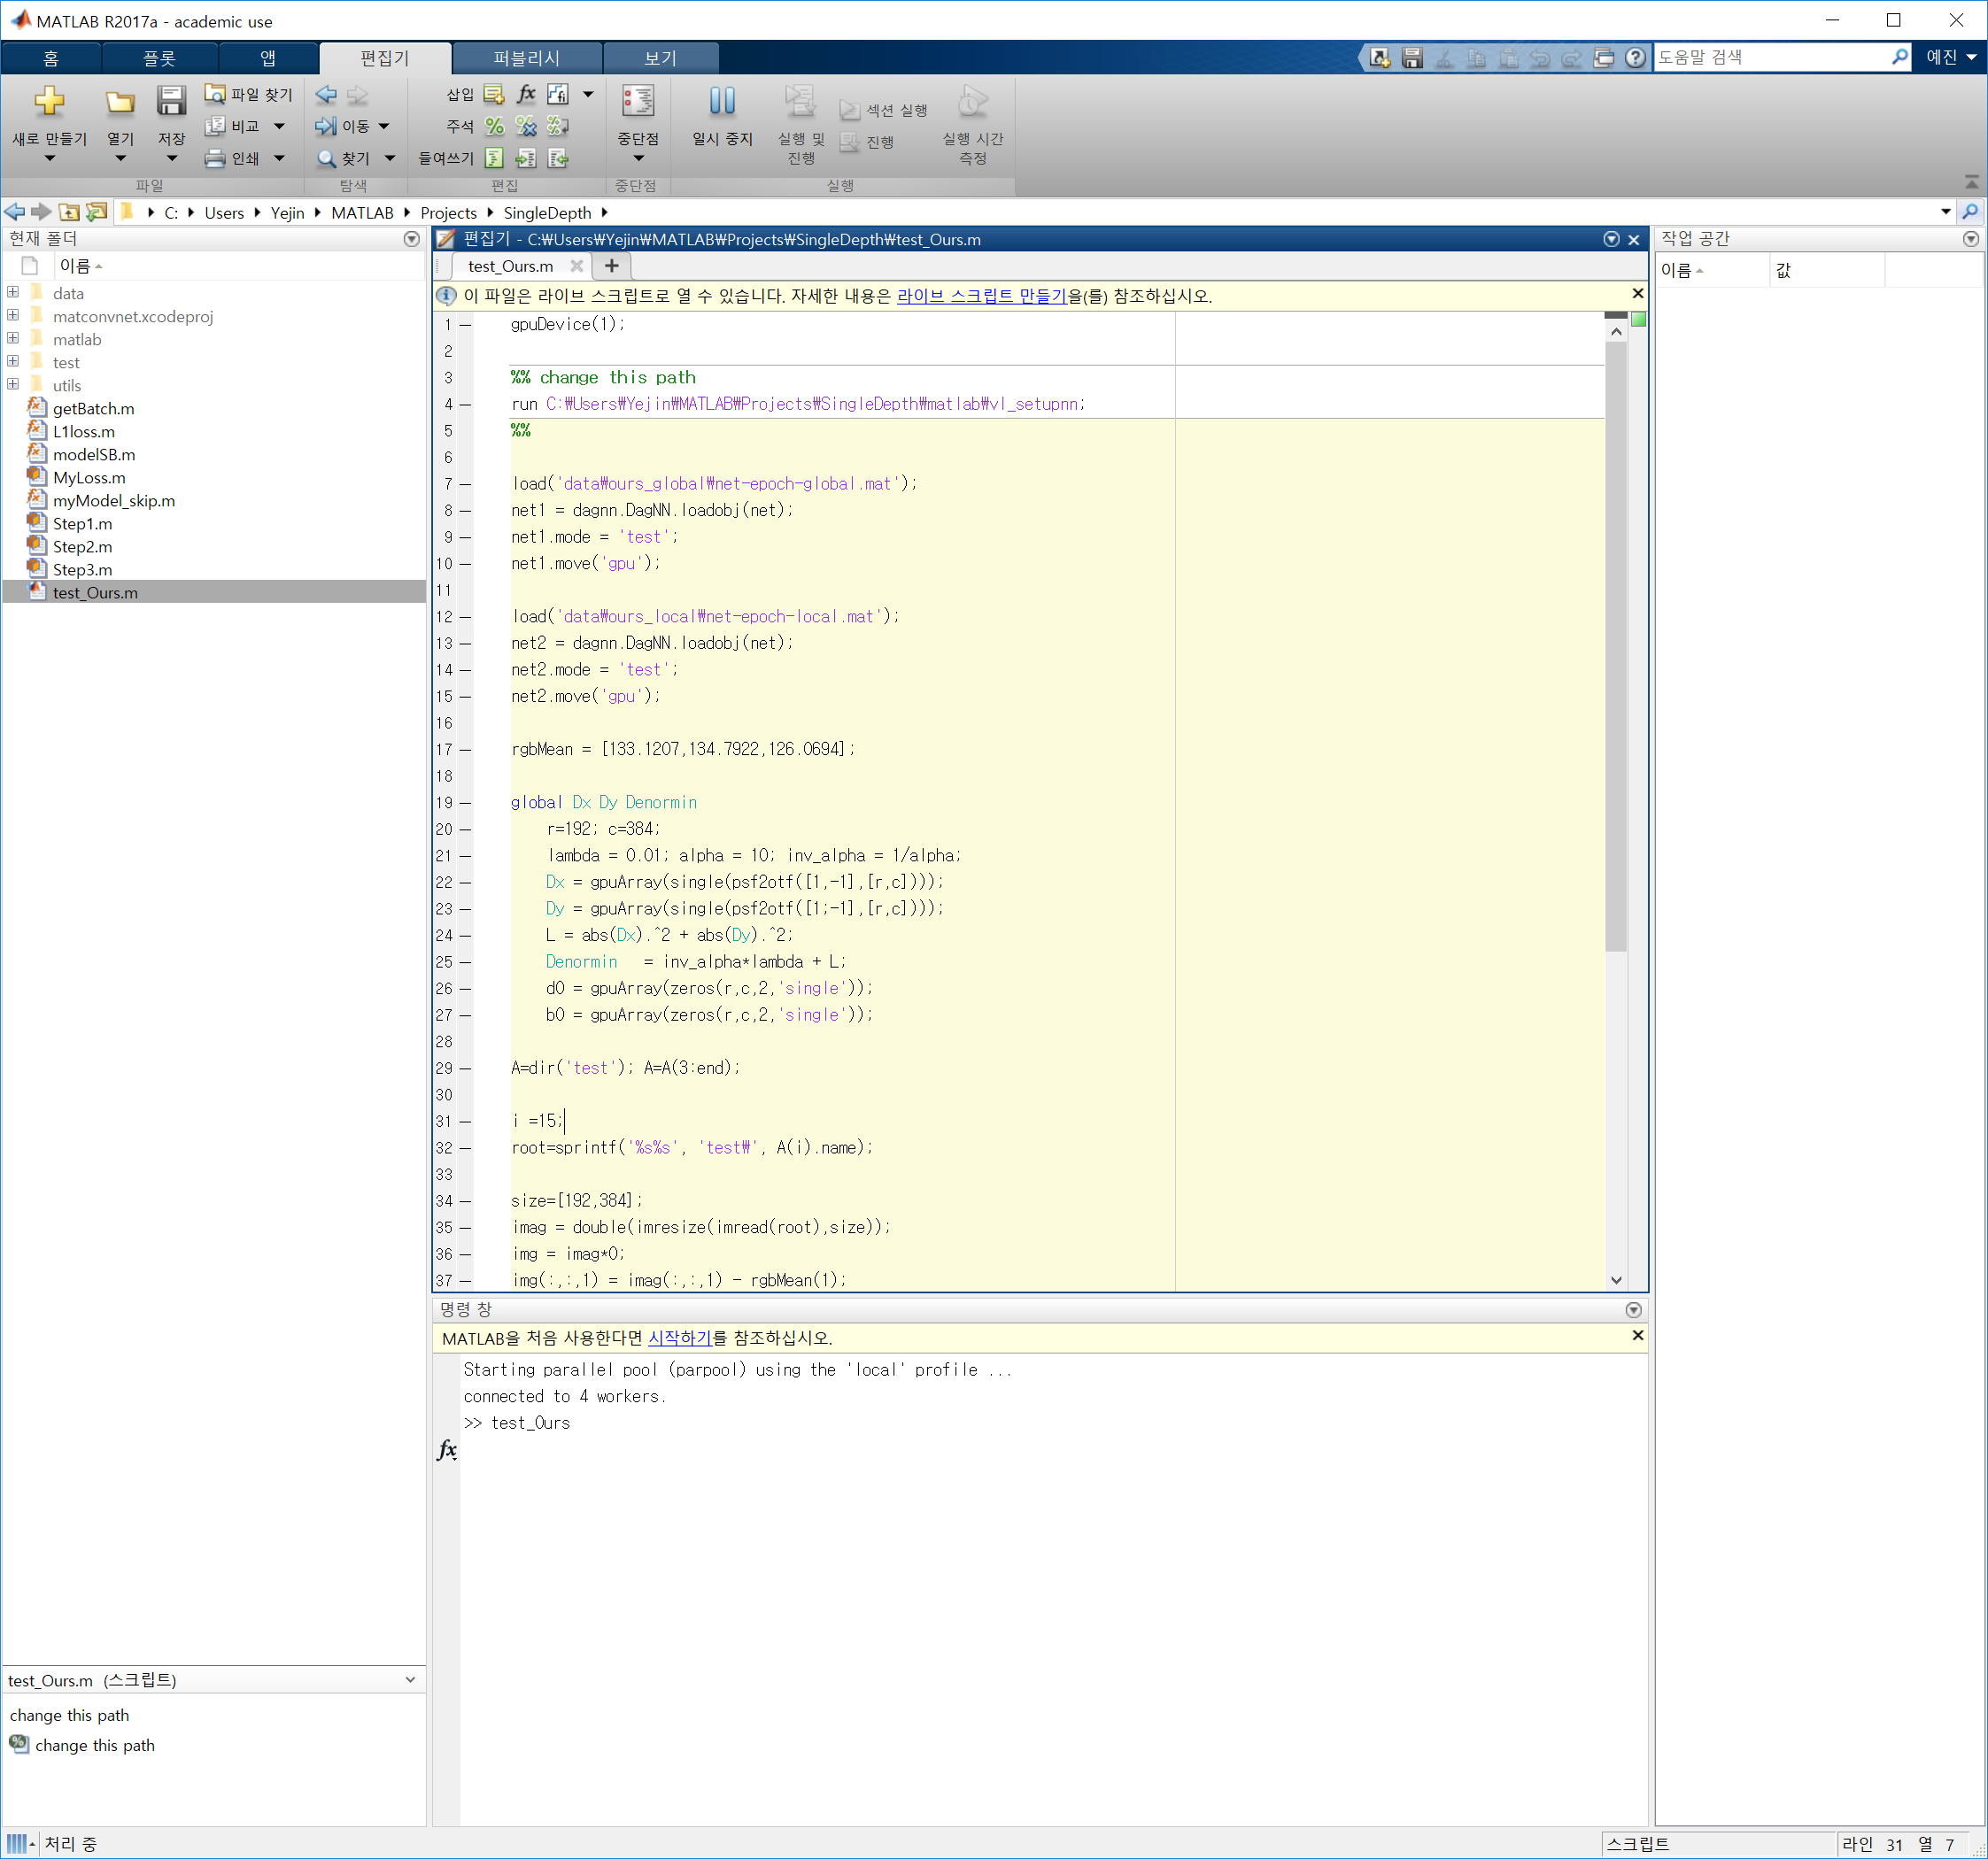Click the Breakpoints (중단점) icon

coord(637,102)
